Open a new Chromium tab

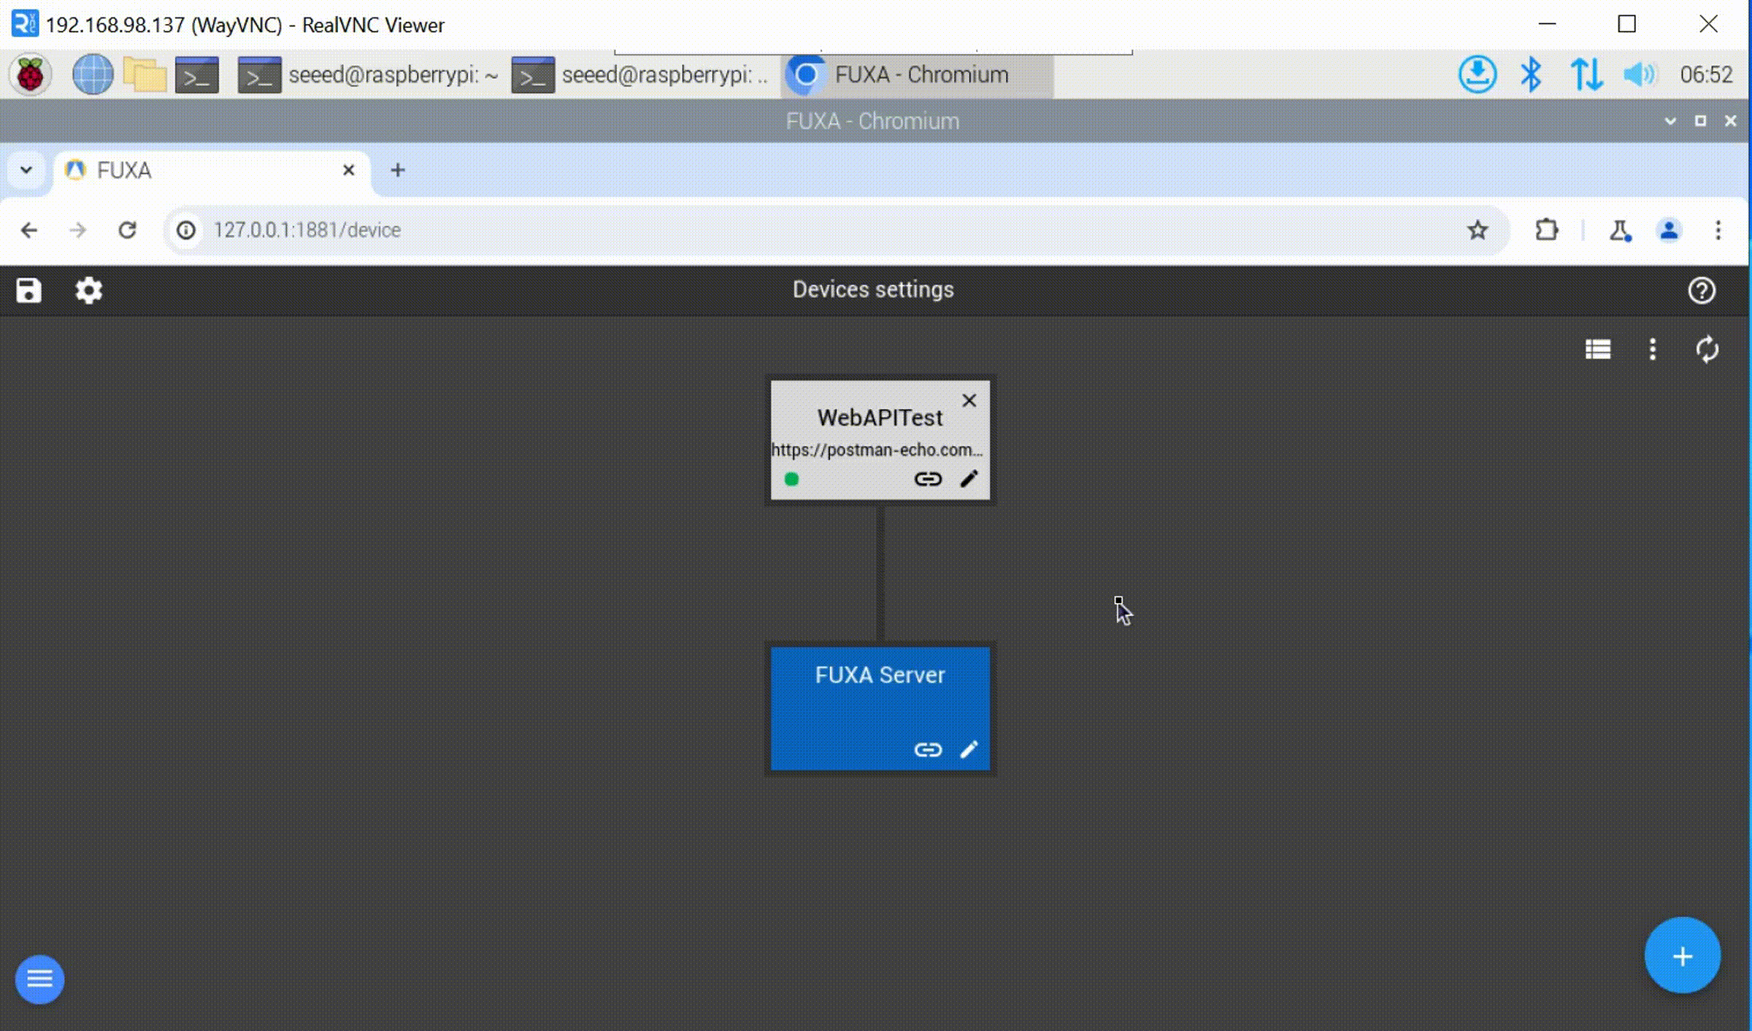(x=397, y=170)
